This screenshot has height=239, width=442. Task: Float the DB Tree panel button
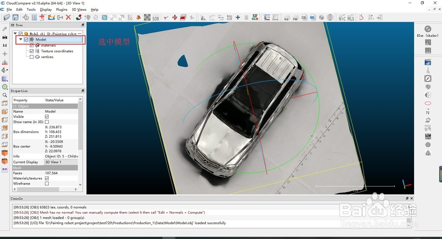[83, 25]
